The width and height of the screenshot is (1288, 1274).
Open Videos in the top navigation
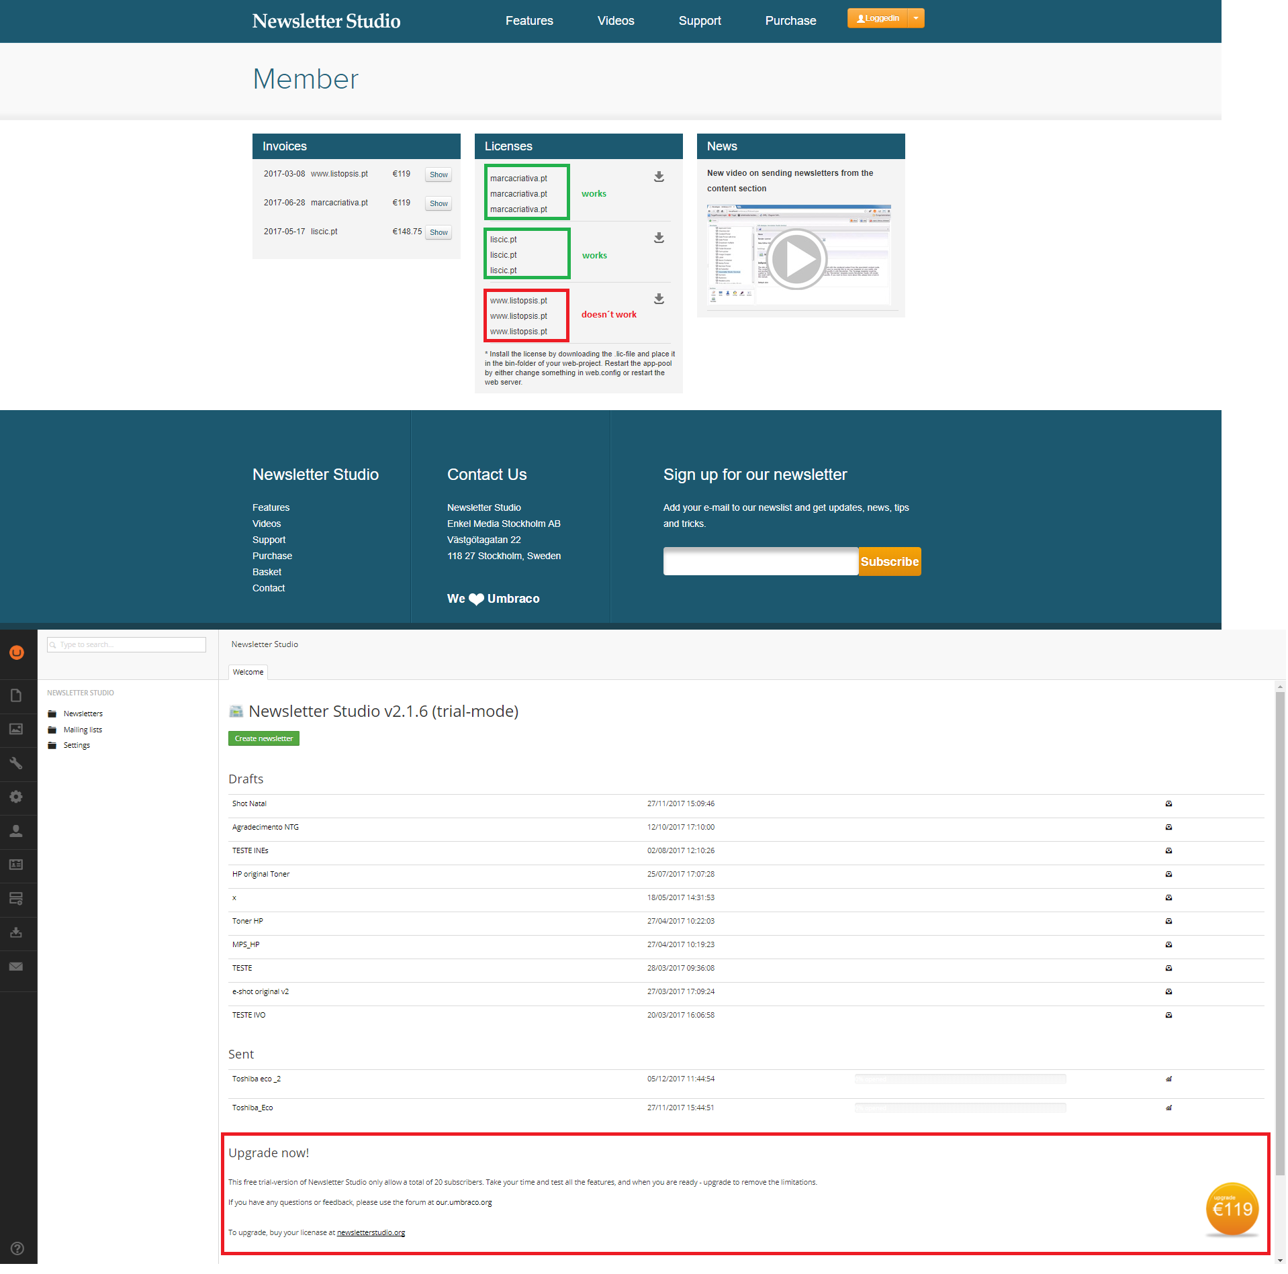pyautogui.click(x=616, y=21)
